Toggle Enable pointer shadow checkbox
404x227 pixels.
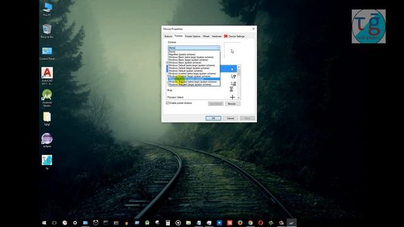167,103
